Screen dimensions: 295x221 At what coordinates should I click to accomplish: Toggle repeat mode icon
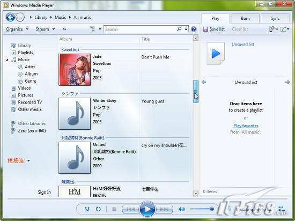98,209
